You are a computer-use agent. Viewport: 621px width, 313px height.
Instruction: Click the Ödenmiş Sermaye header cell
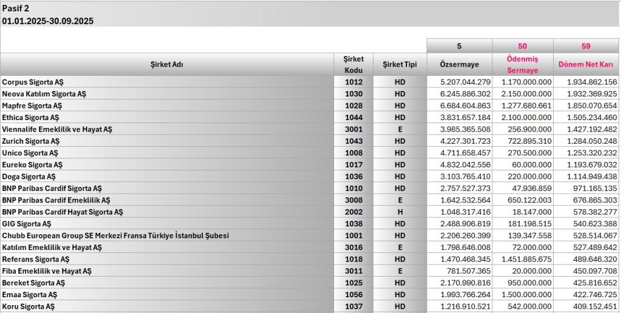[x=522, y=64]
